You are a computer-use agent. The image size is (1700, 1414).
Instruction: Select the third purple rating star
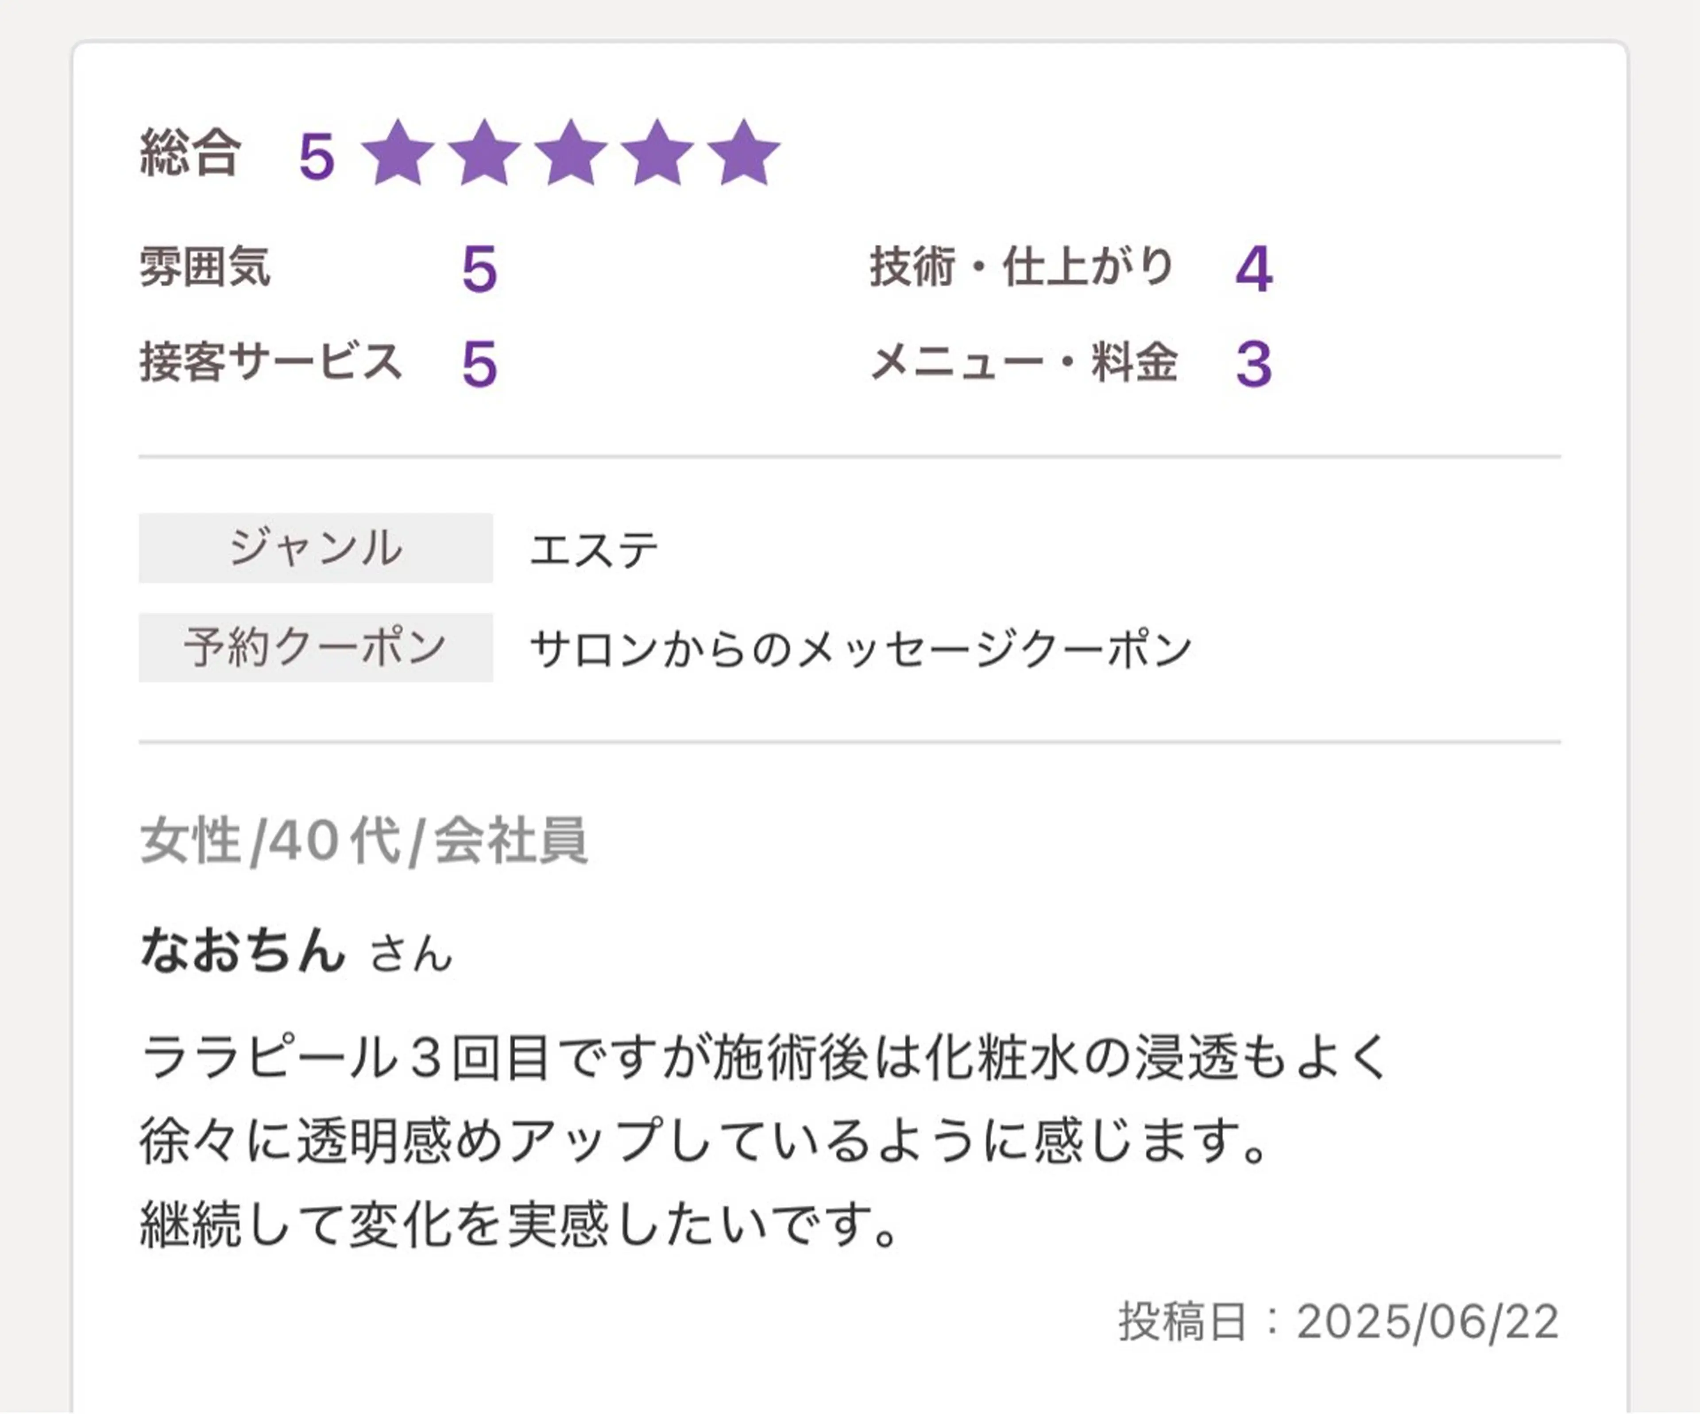[x=571, y=154]
